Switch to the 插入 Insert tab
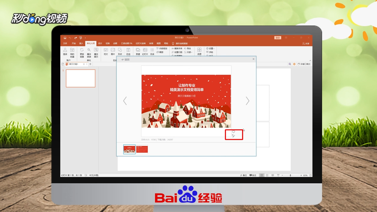Image resolution: width=377 pixels, height=212 pixels. (81, 44)
